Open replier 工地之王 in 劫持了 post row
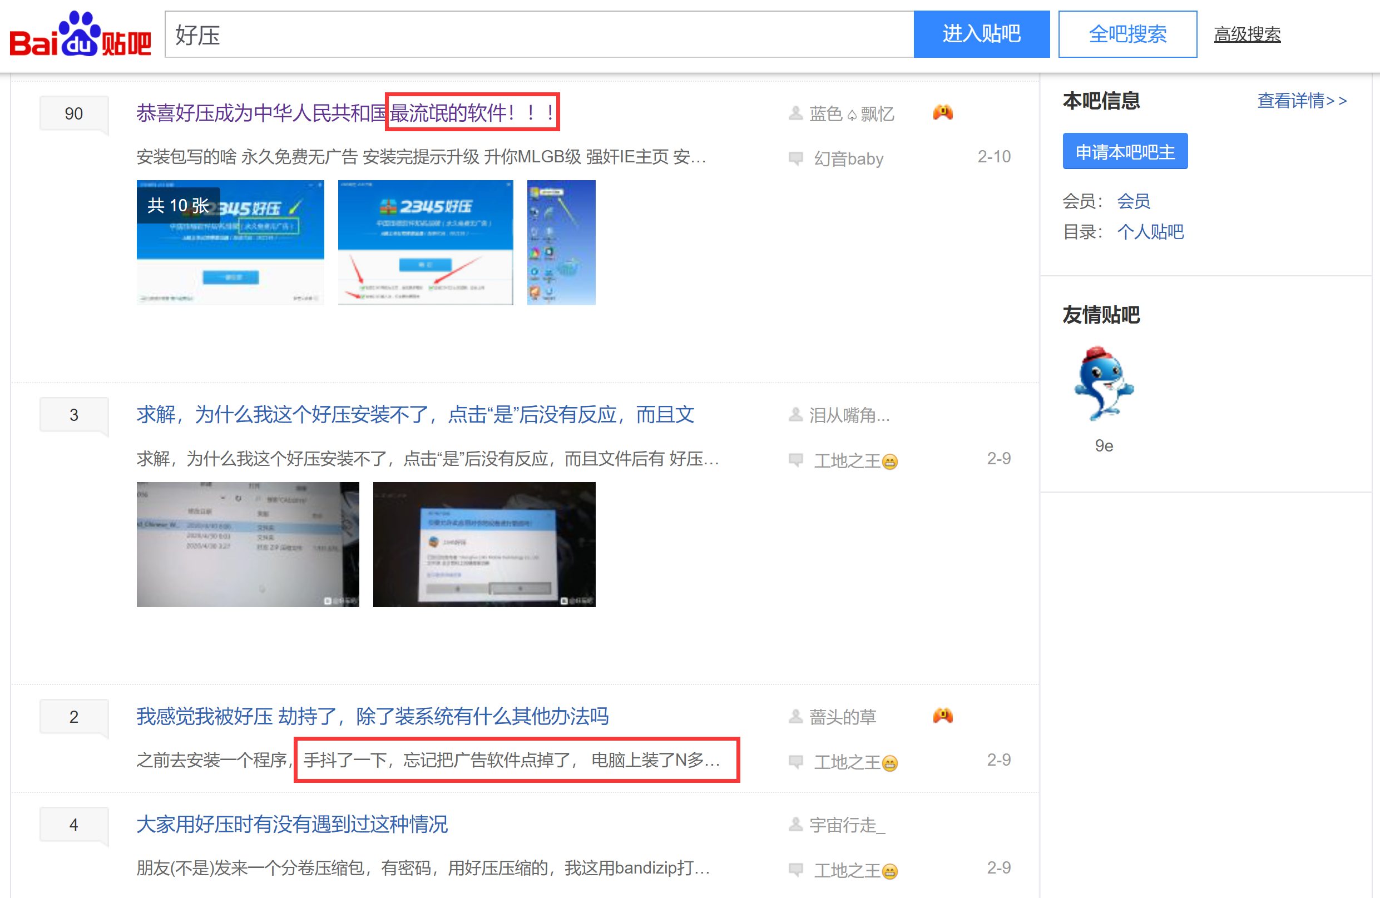 click(x=856, y=762)
